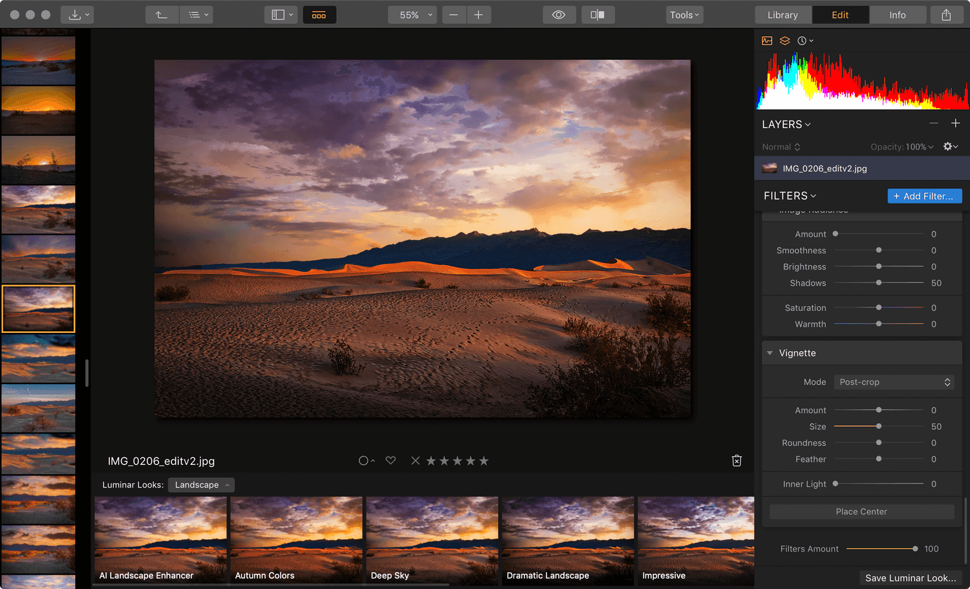
Task: Toggle the layers panel icon
Action: coord(785,41)
